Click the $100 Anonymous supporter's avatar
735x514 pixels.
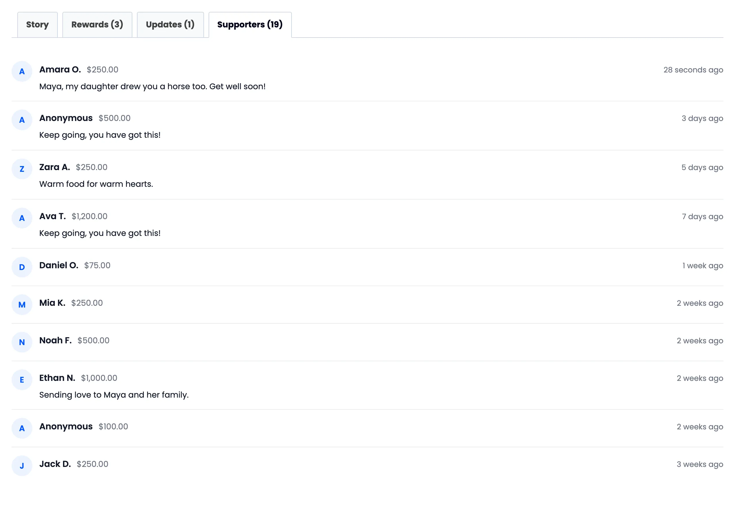point(22,429)
